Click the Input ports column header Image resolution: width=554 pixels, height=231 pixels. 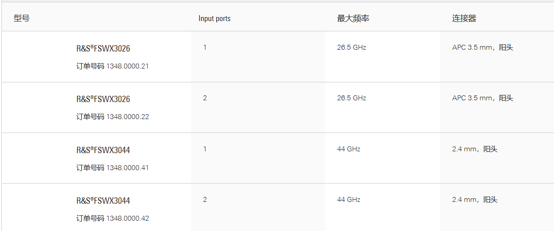(214, 18)
